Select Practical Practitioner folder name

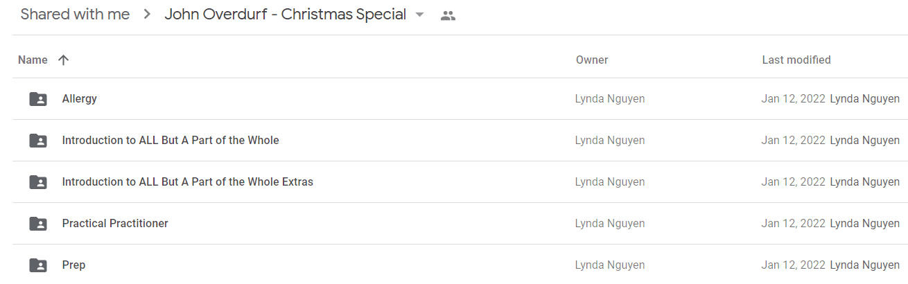(x=115, y=224)
